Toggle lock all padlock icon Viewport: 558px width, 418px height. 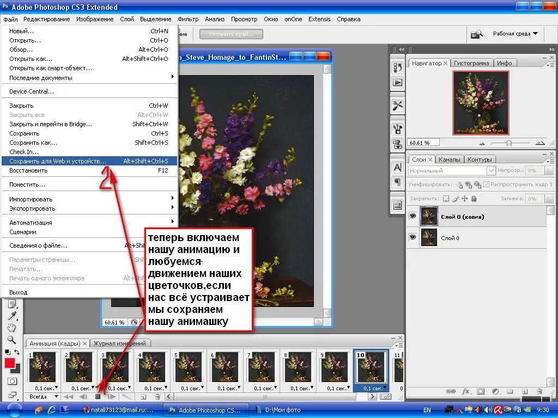point(474,199)
